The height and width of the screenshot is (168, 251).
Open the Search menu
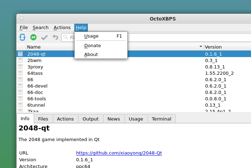(x=41, y=27)
